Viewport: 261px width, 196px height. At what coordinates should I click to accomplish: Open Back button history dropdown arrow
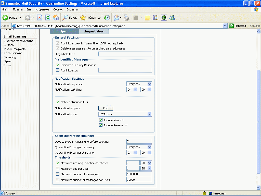pyautogui.click(x=20, y=18)
